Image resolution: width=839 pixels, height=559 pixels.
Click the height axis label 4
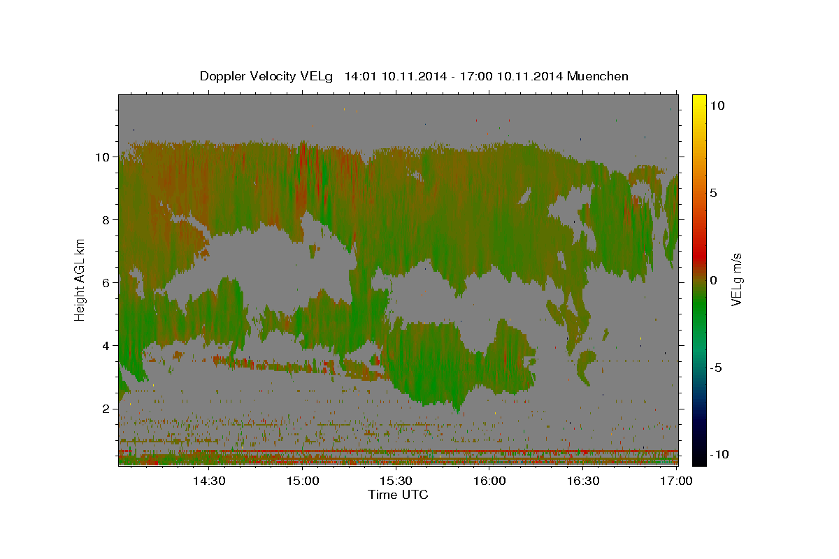tap(106, 346)
